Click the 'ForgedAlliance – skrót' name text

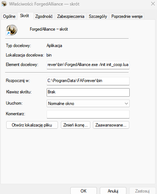[x=49, y=29]
